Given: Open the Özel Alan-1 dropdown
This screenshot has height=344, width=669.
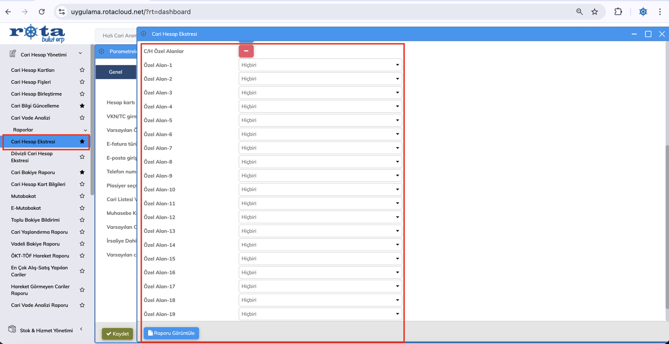Looking at the screenshot, I should [320, 65].
